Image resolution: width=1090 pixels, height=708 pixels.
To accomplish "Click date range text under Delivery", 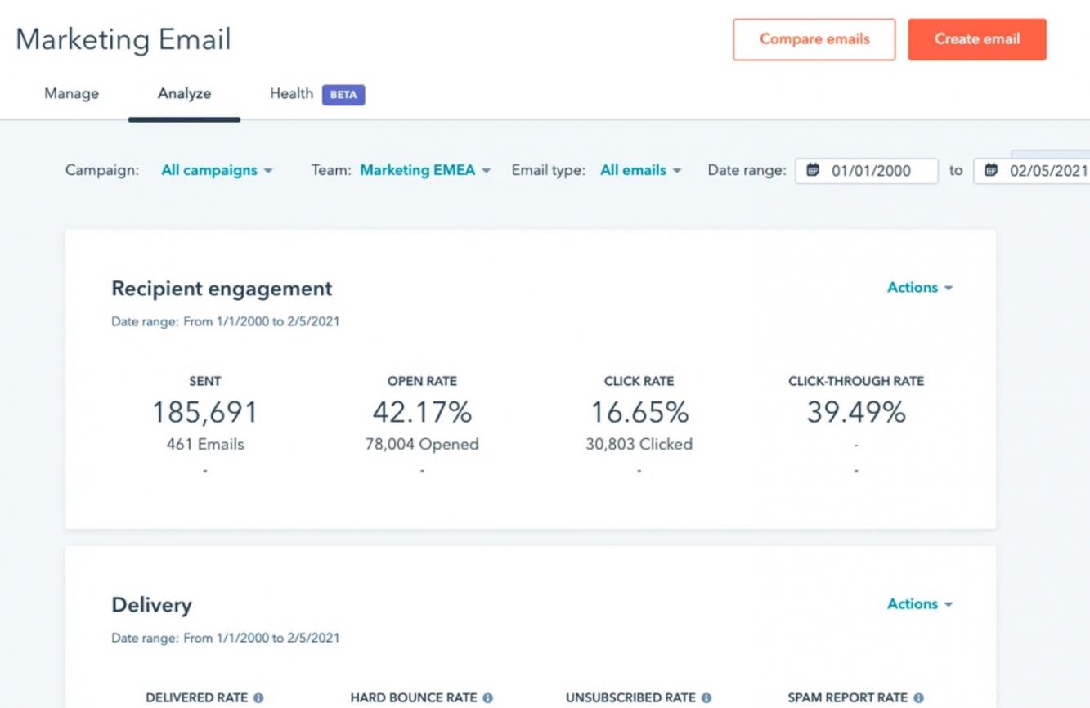I will click(226, 639).
